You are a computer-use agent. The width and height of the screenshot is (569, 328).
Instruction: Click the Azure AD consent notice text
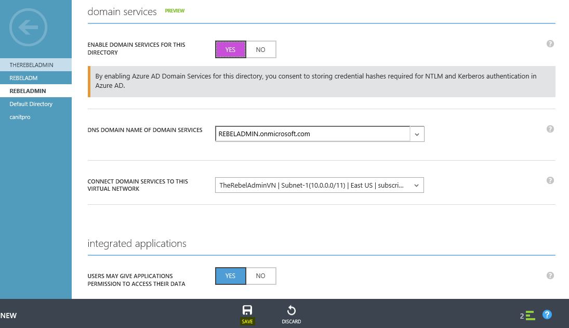(316, 81)
